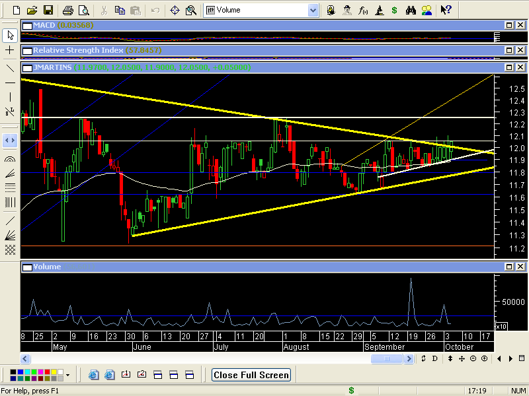Image resolution: width=529 pixels, height=396 pixels.
Task: Toggle the x10 volume scale label
Action: (501, 326)
